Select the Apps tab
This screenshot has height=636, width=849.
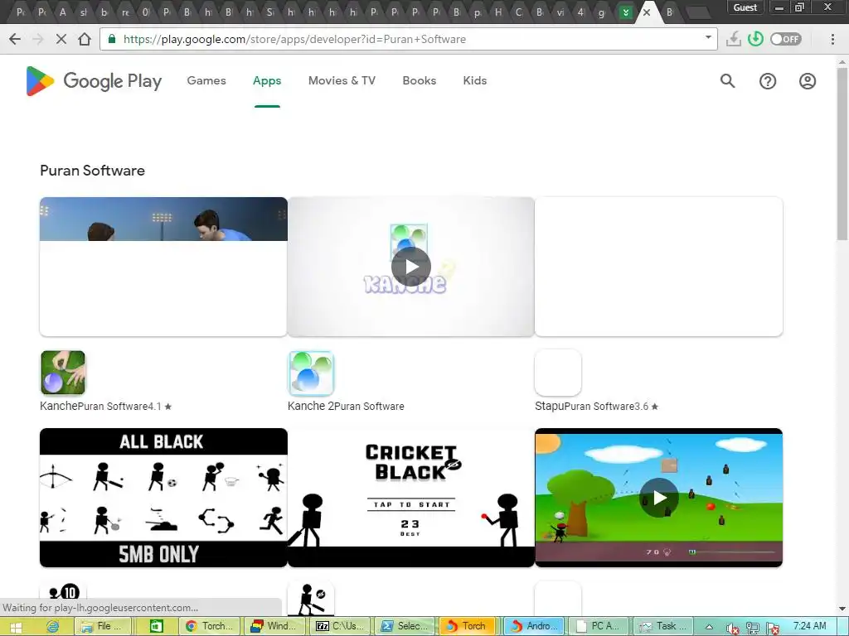pyautogui.click(x=267, y=80)
